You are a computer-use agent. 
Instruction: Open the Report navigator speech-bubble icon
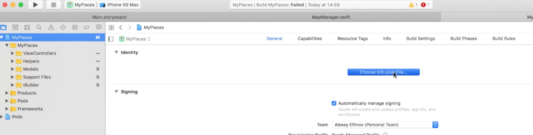point(99,27)
